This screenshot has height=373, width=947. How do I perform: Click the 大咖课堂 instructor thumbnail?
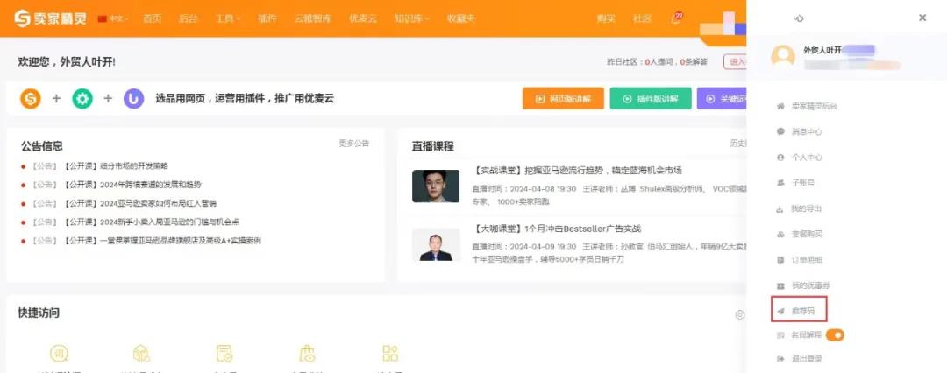436,244
